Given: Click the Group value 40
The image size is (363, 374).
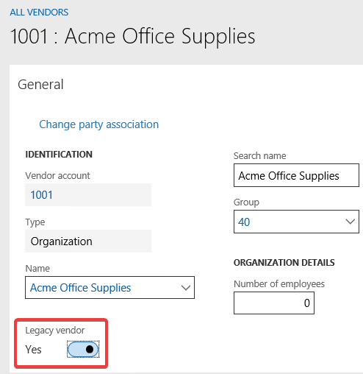Looking at the screenshot, I should click(x=244, y=222).
